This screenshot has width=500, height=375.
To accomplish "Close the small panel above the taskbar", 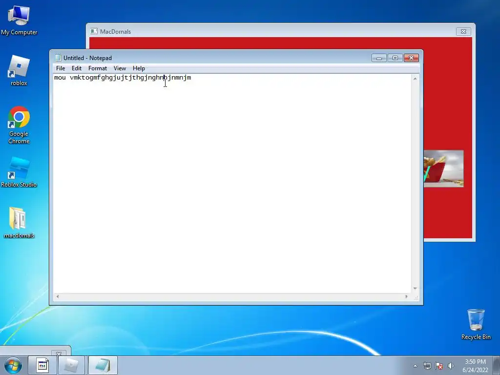I will point(59,354).
